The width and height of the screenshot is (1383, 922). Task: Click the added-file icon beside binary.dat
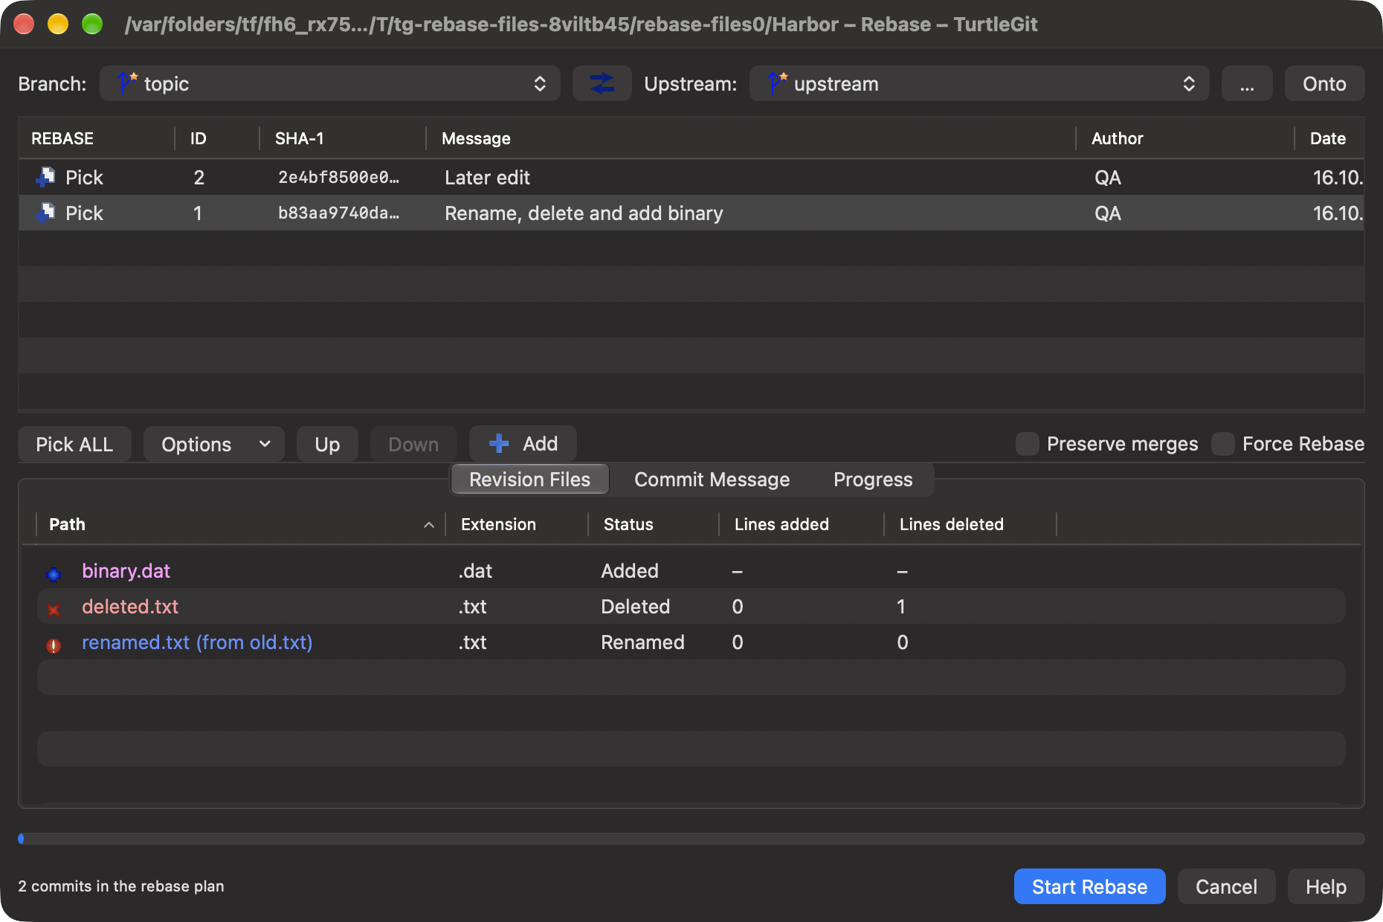tap(54, 573)
